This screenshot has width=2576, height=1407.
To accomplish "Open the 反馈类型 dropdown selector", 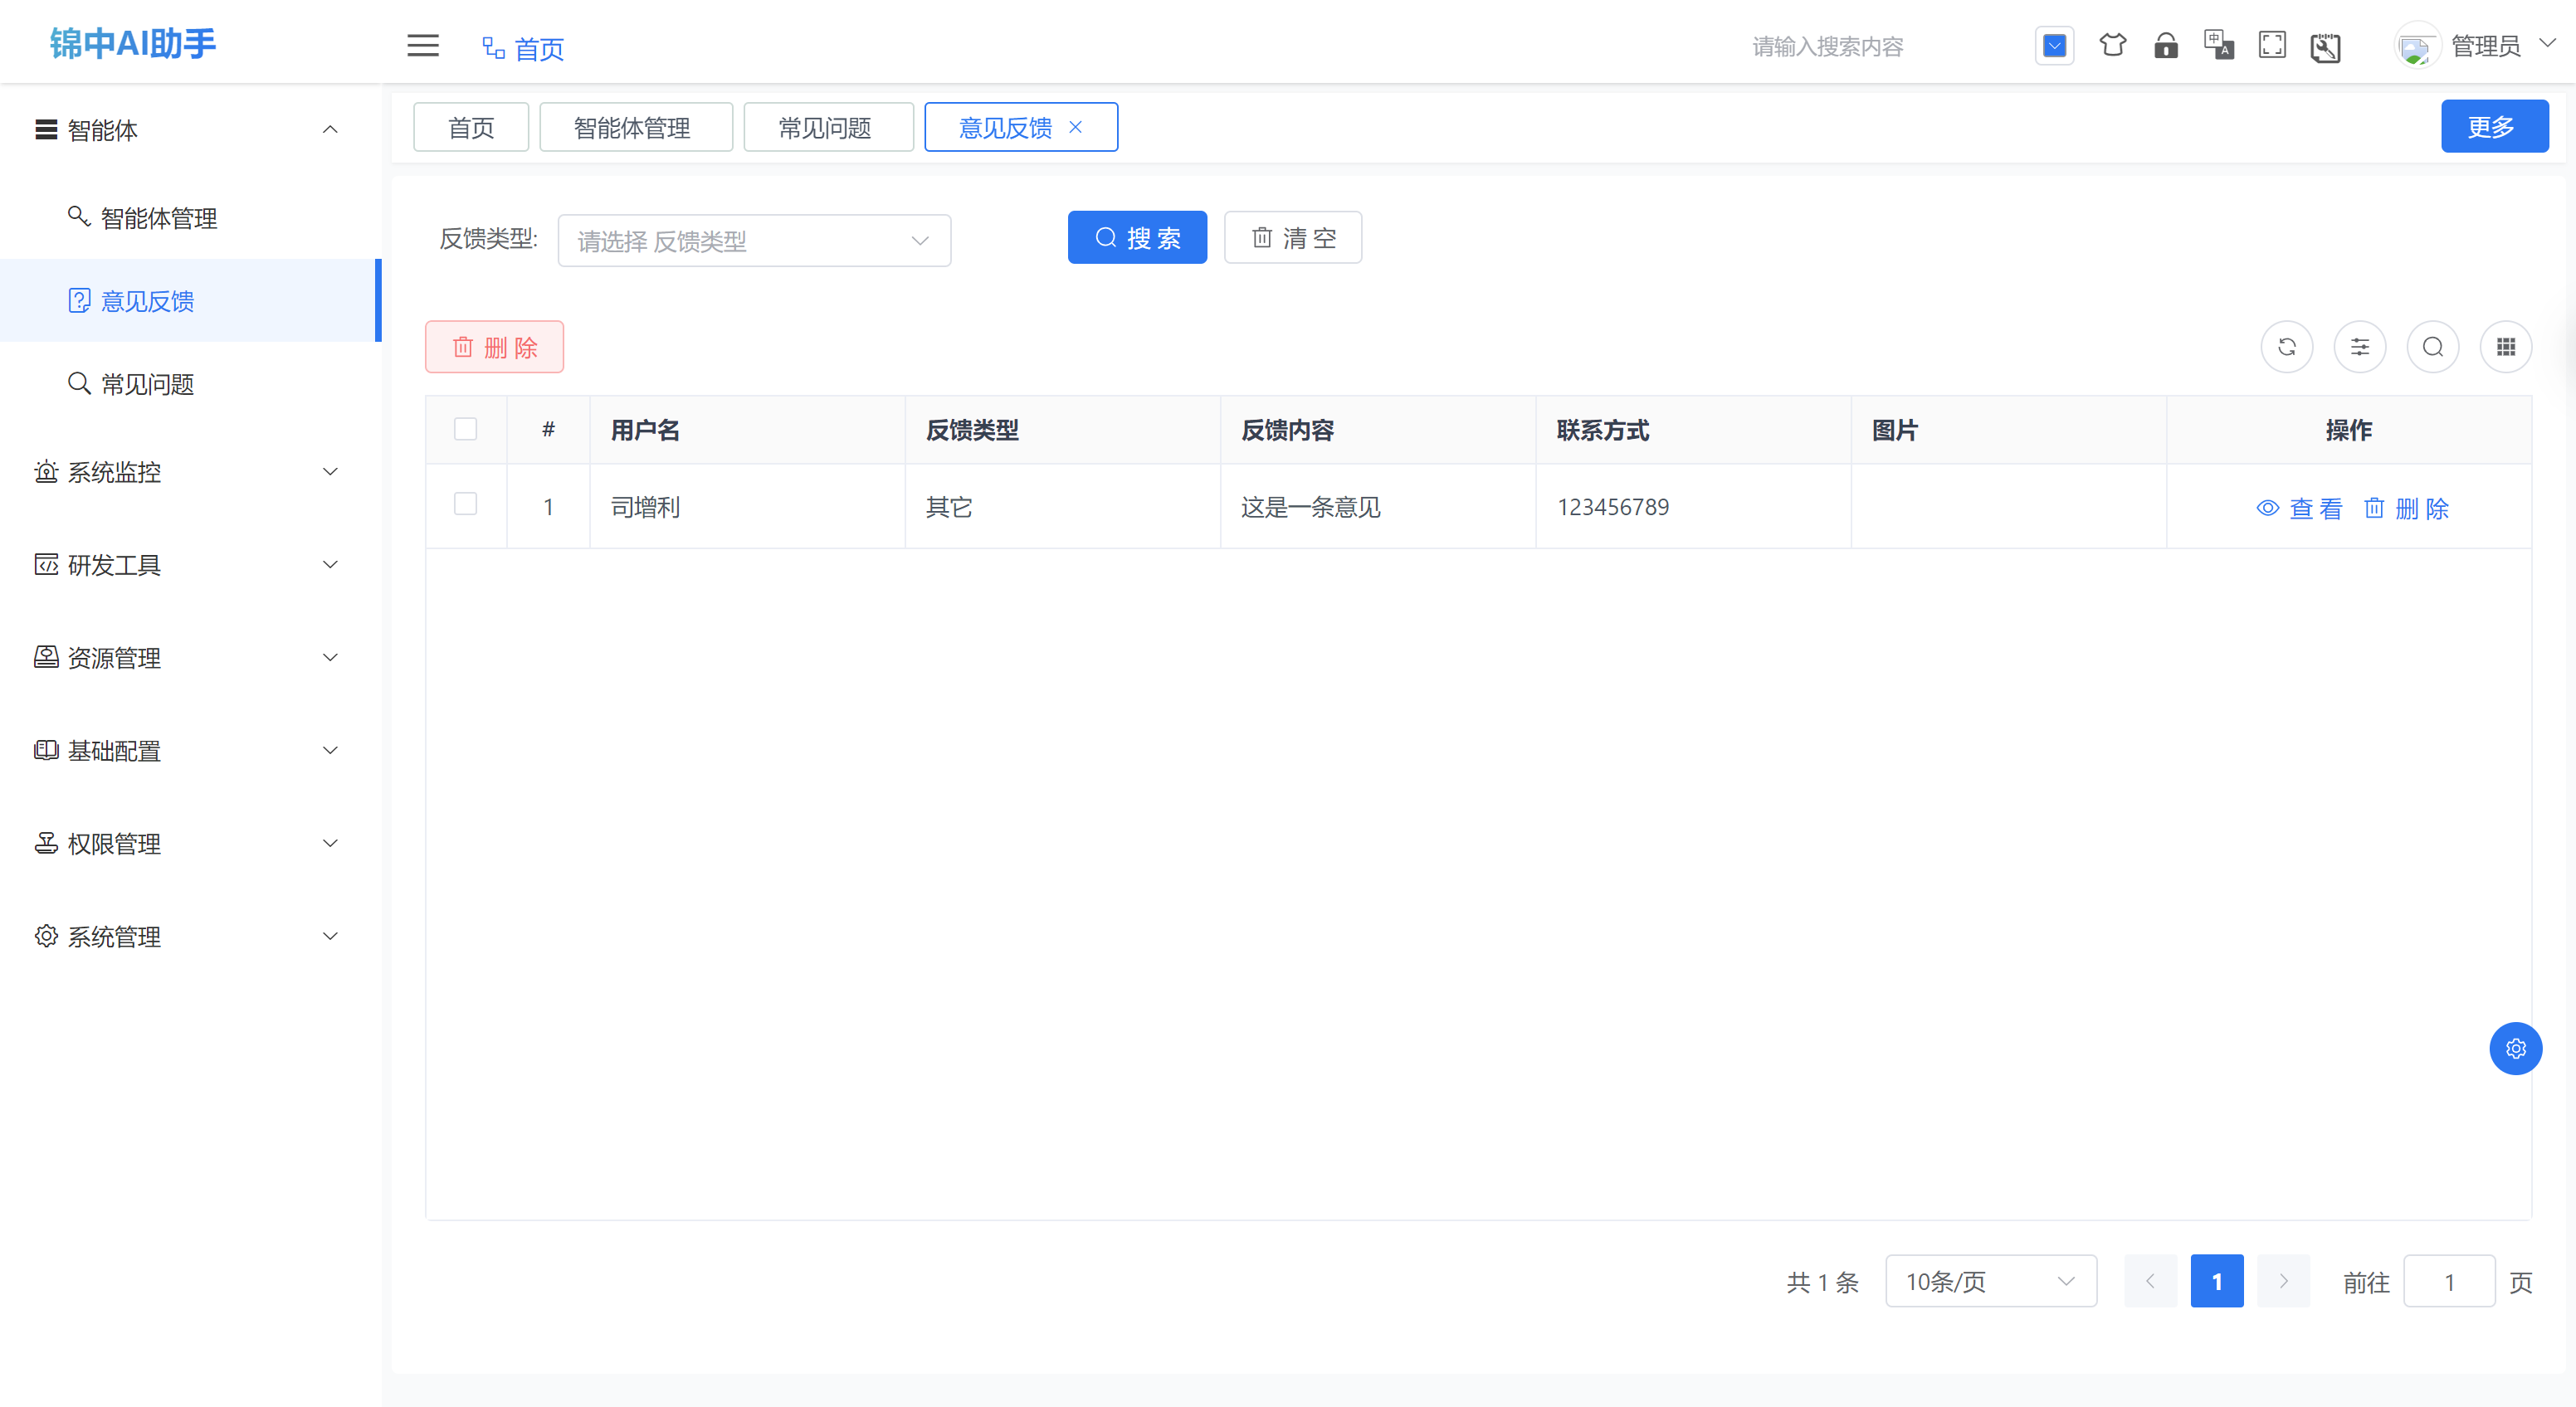I will (754, 241).
